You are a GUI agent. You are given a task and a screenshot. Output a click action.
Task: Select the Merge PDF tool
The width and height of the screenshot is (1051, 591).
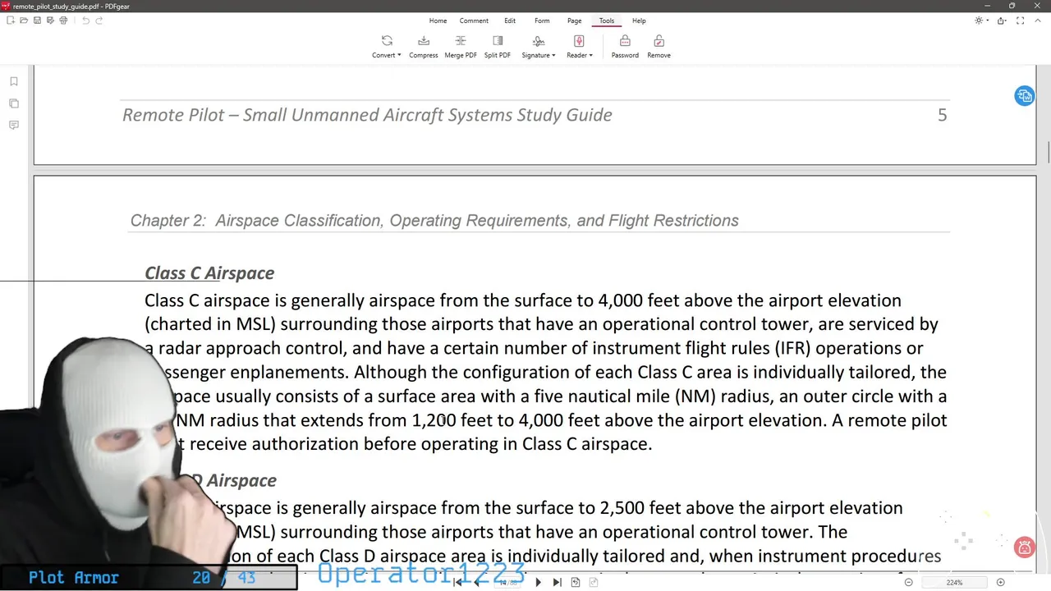[461, 47]
